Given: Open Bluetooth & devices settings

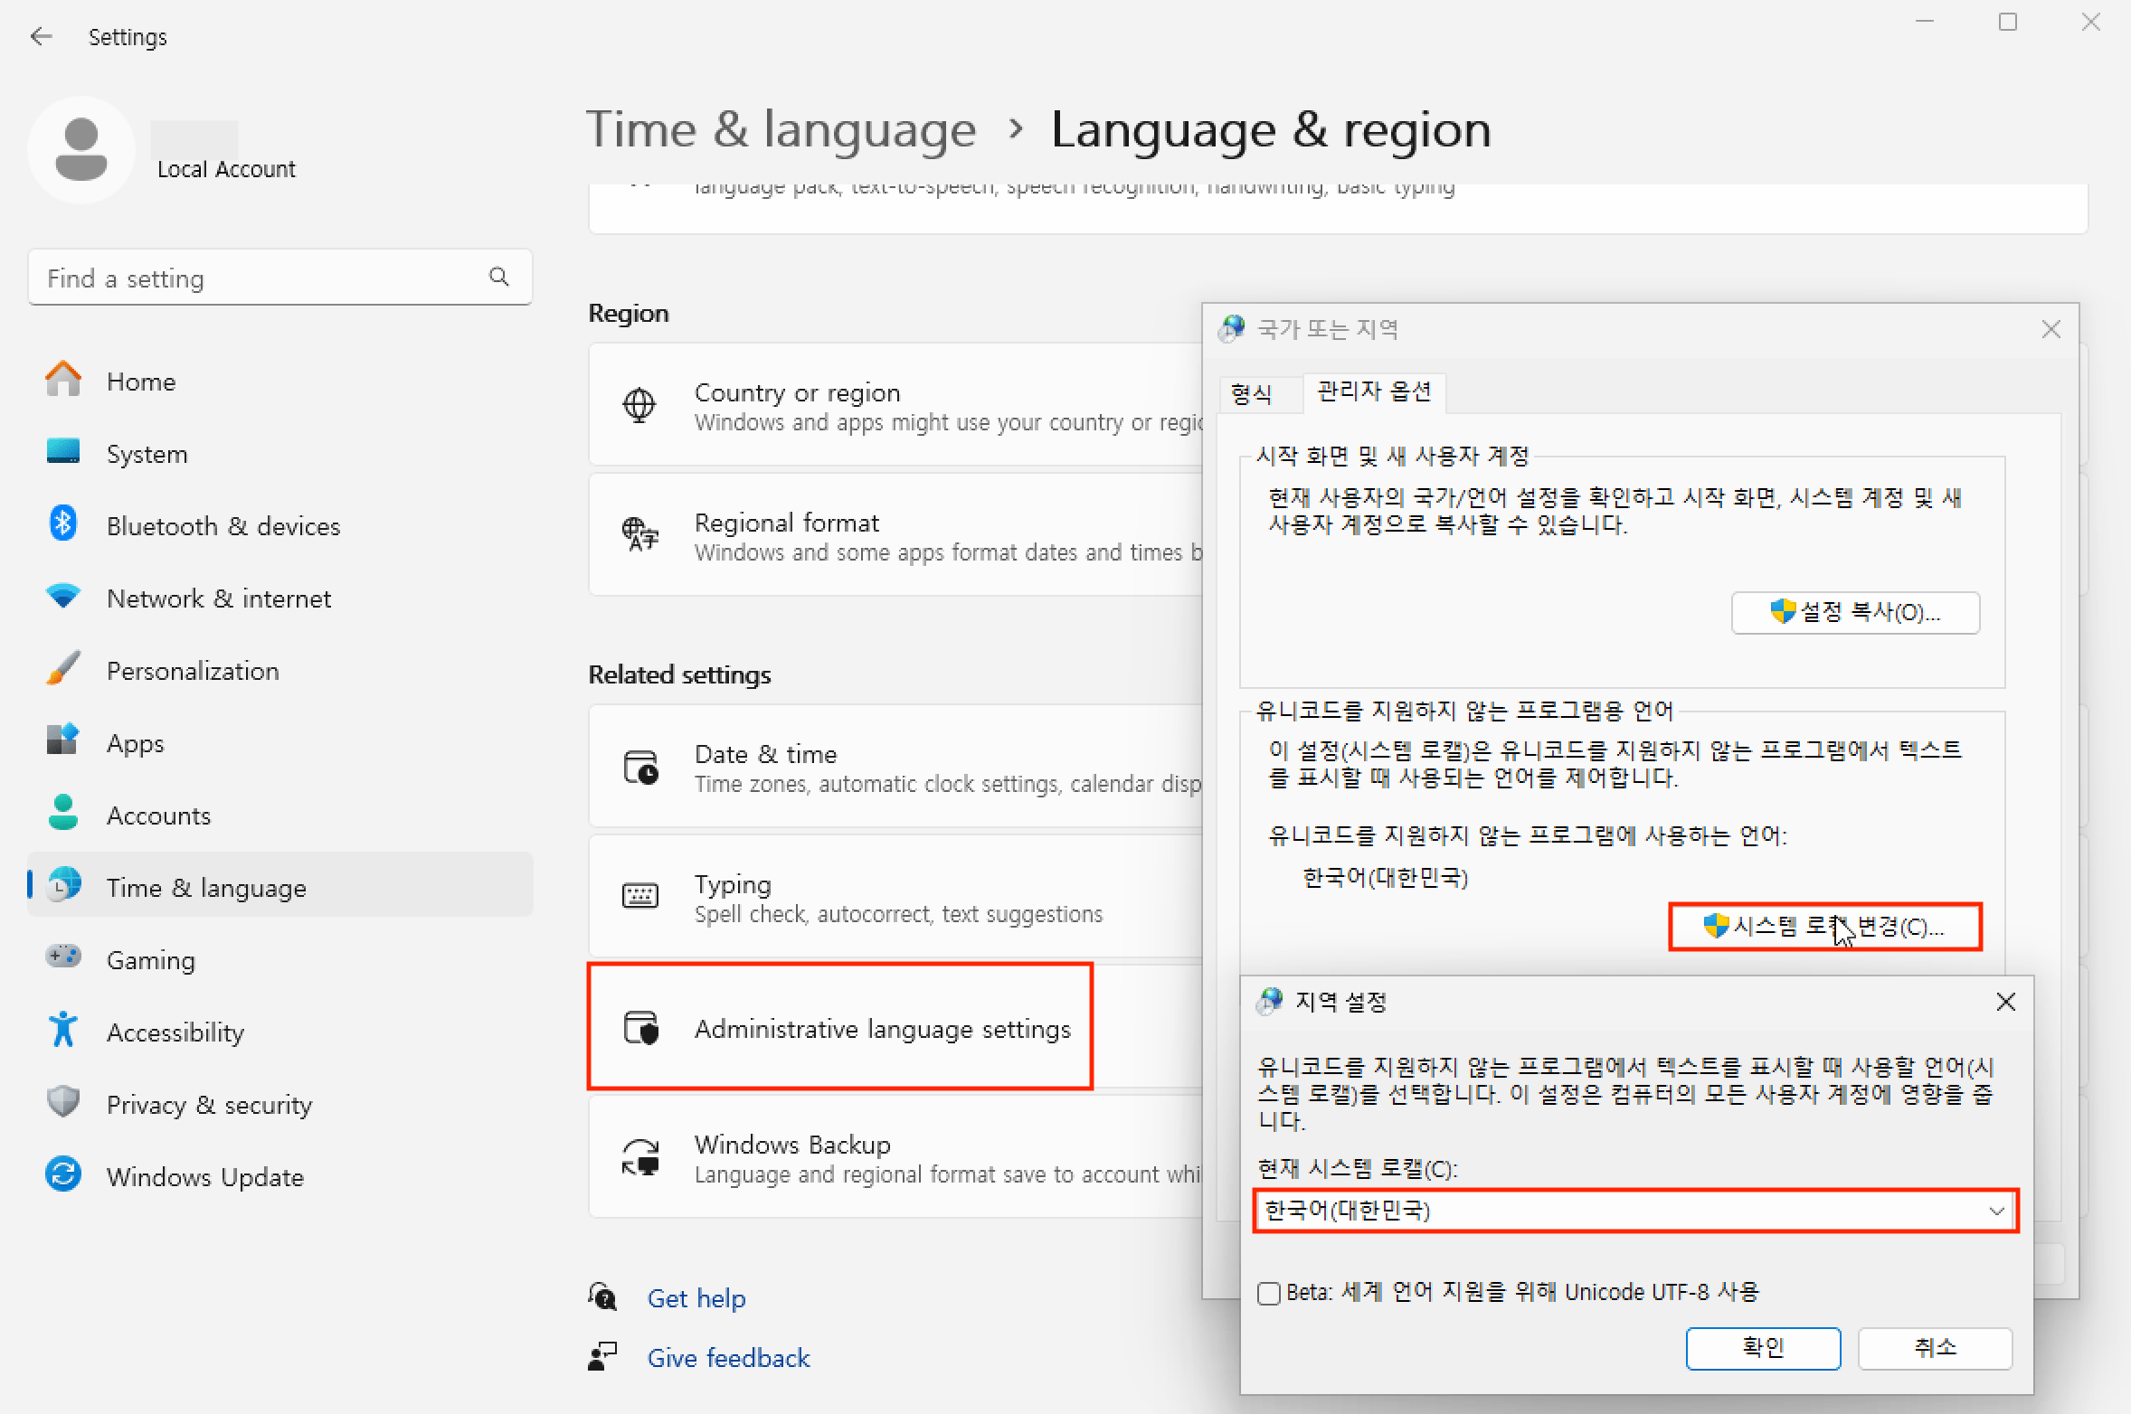Looking at the screenshot, I should click(x=280, y=526).
